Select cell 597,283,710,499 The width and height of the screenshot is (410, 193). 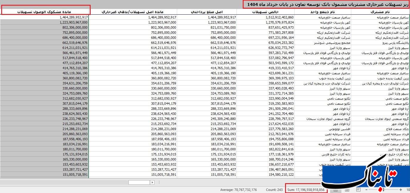point(266,53)
